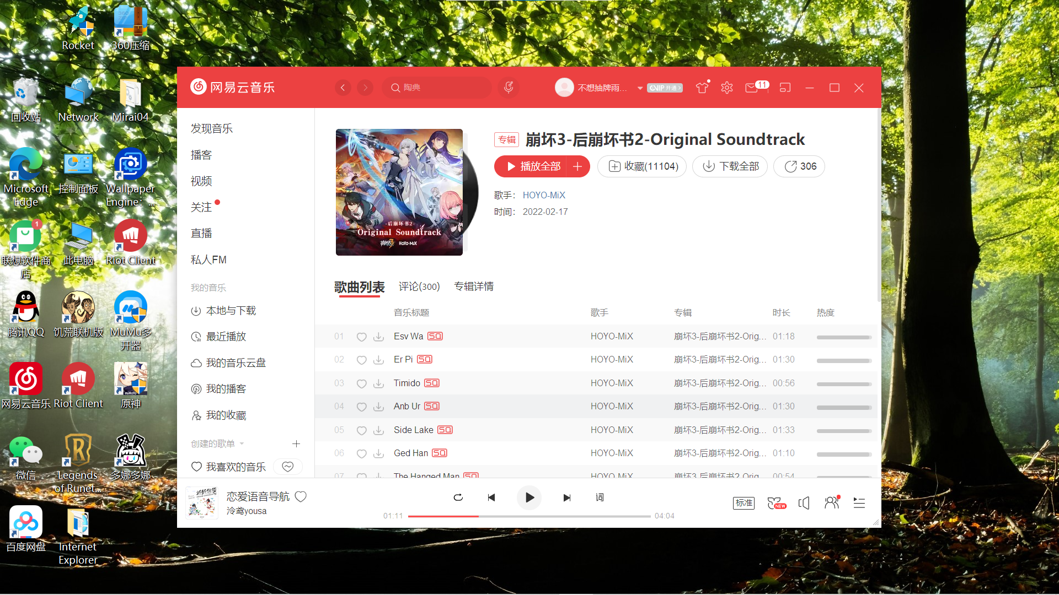Click the search box with 陶典

point(436,88)
